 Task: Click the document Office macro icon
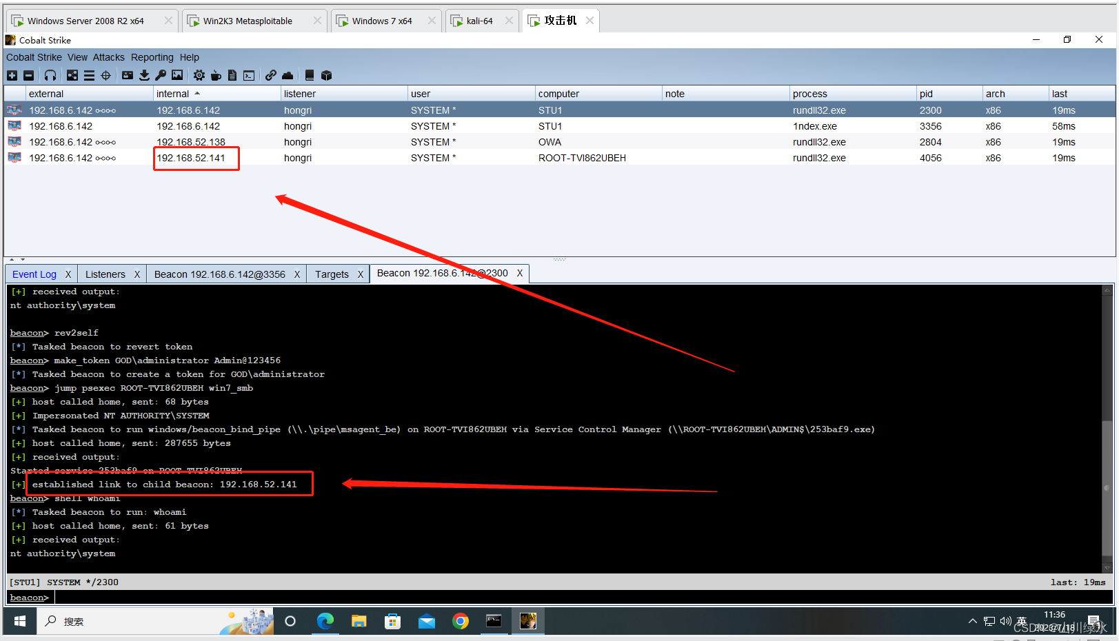[x=232, y=75]
